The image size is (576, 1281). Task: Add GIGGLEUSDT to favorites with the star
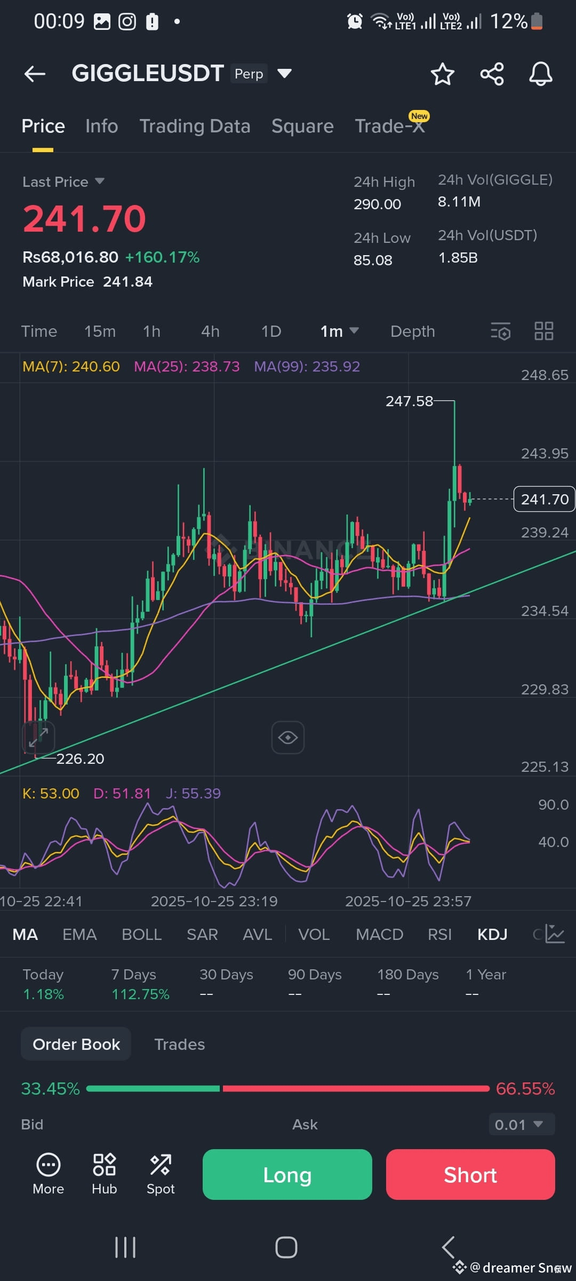tap(442, 74)
